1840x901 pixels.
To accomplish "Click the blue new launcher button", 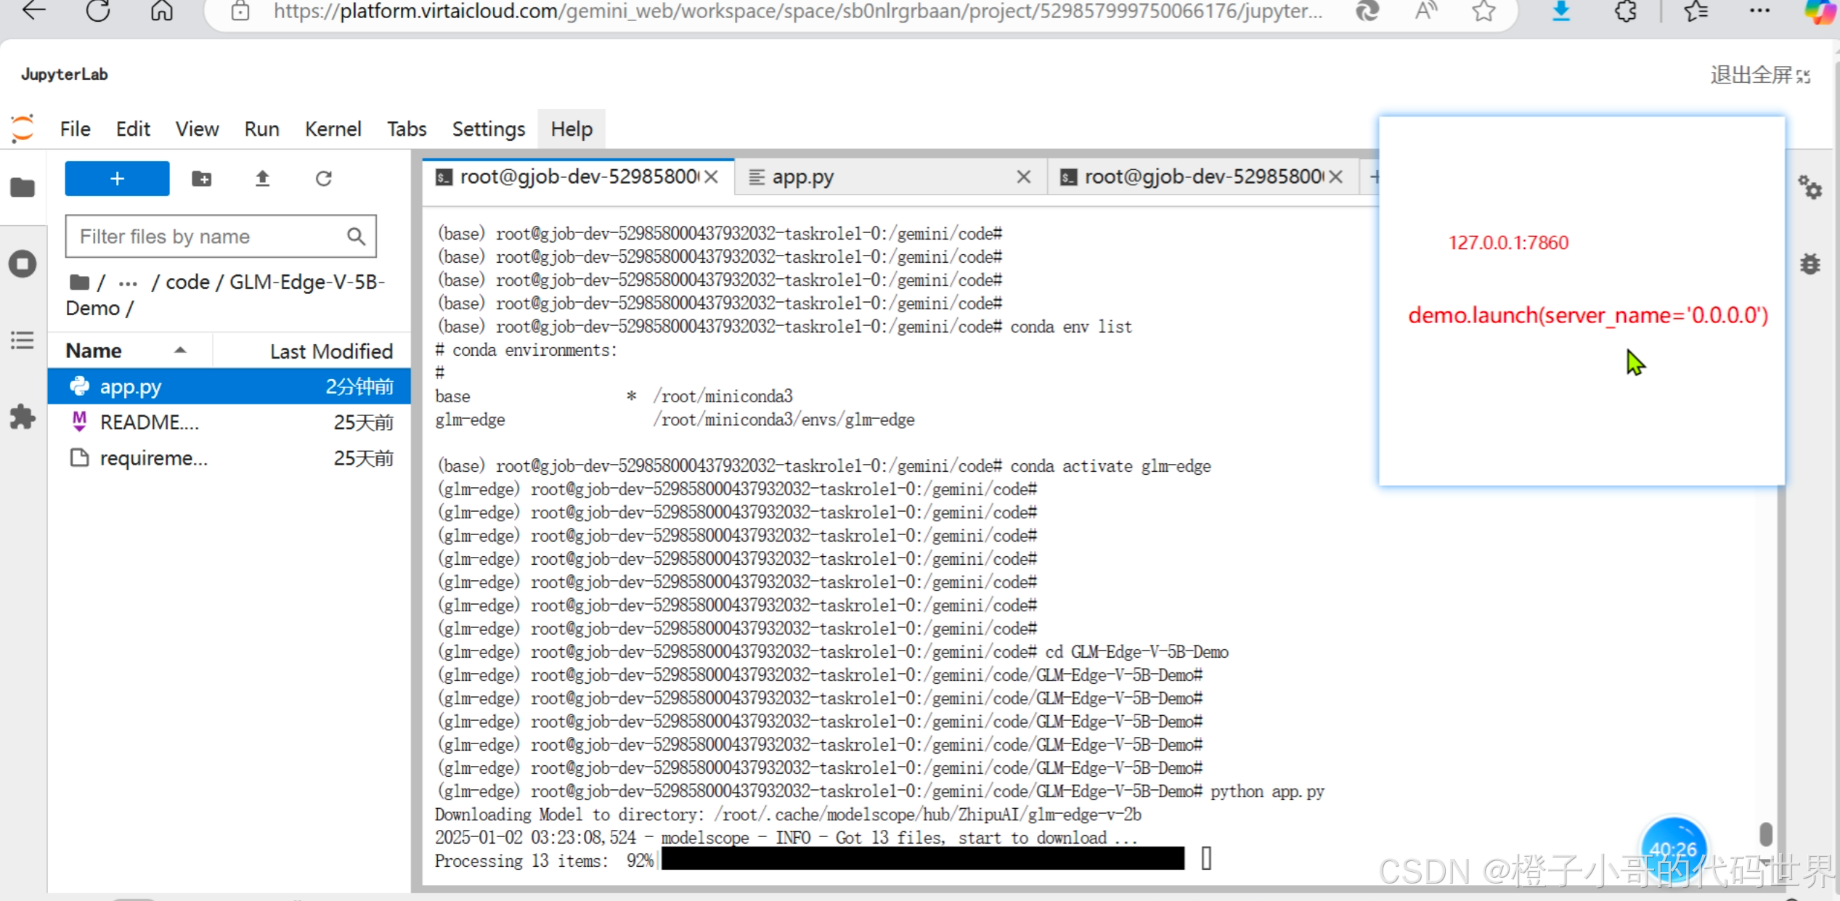I will point(117,179).
